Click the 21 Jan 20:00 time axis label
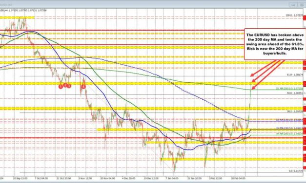306x183 pixels. (x=194, y=178)
